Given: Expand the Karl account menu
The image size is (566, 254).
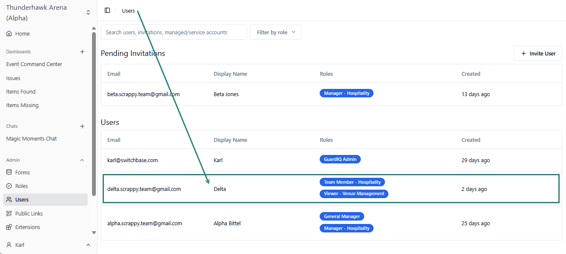Looking at the screenshot, I should click(x=88, y=245).
